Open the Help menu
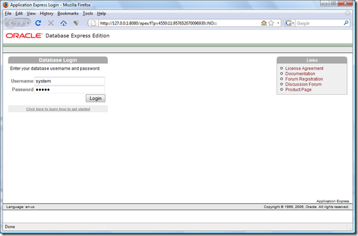The image size is (358, 236). [101, 14]
